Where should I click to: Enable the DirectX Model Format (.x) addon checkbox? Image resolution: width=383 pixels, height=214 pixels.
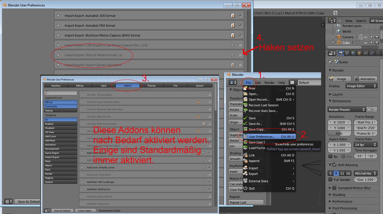(x=240, y=55)
